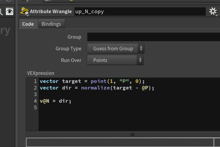The width and height of the screenshot is (220, 147).
Task: Switch to the Bindings tab
Action: click(51, 24)
